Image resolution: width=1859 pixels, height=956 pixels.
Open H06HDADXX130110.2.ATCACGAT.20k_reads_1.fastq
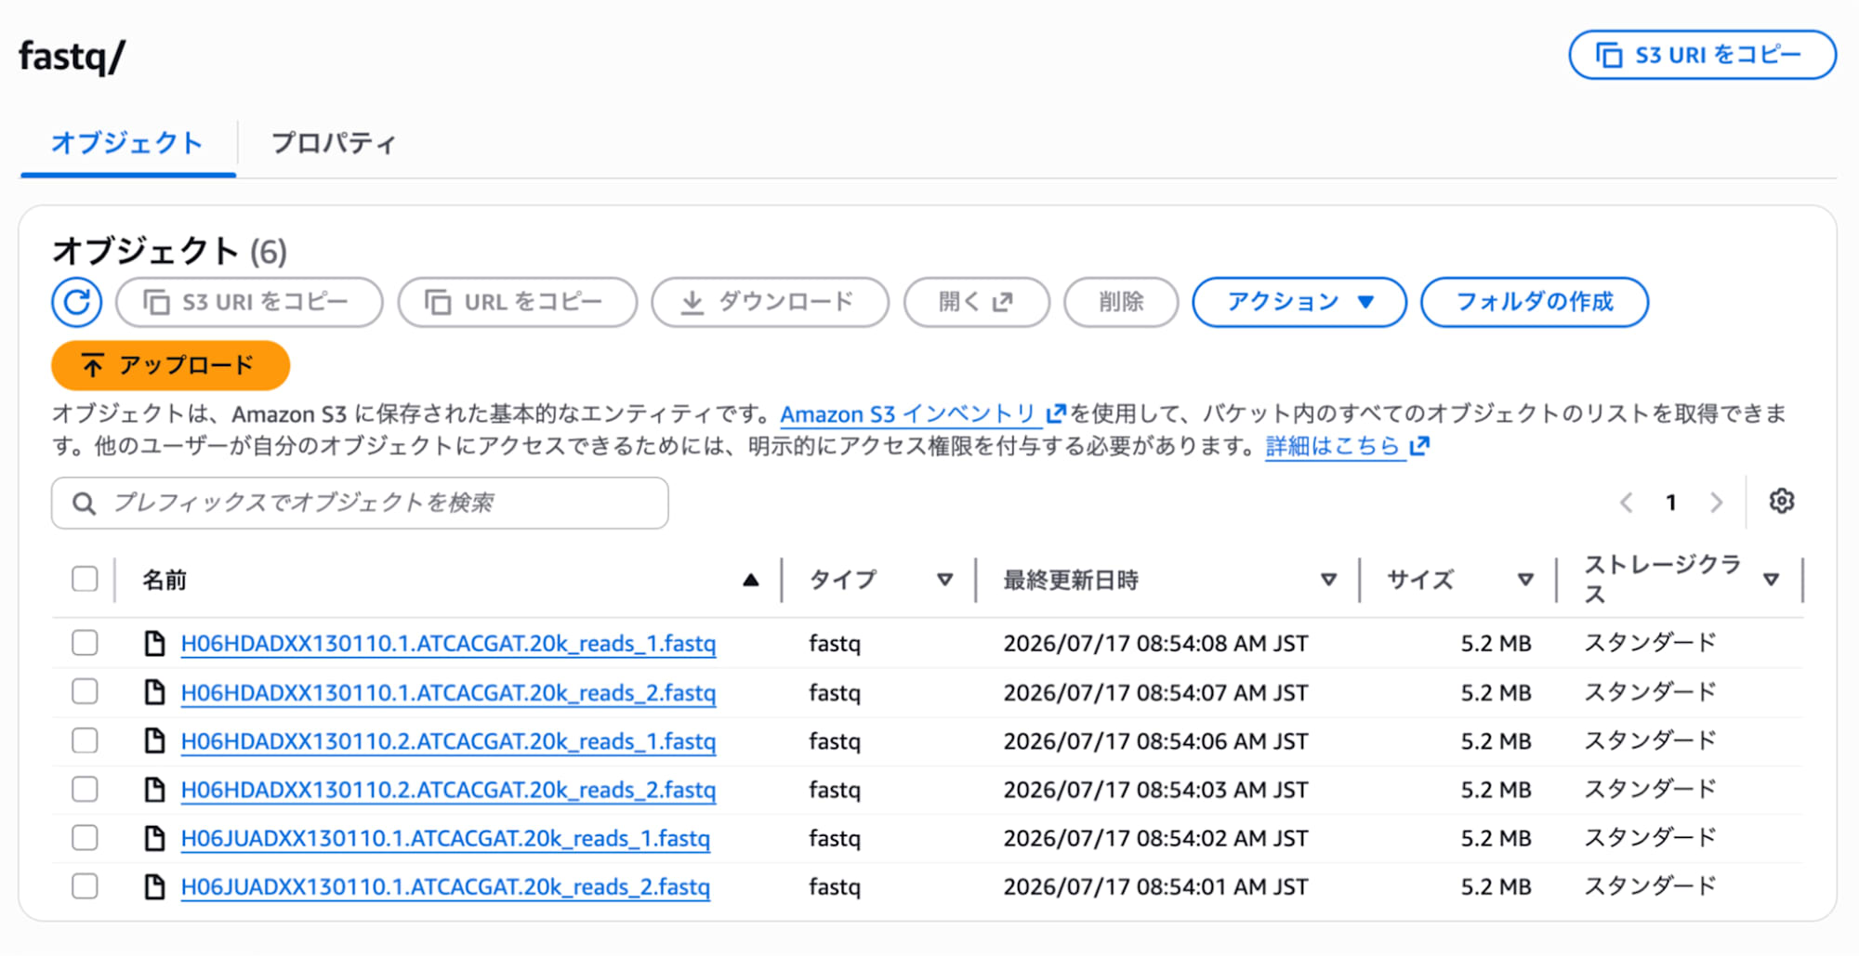click(x=448, y=740)
